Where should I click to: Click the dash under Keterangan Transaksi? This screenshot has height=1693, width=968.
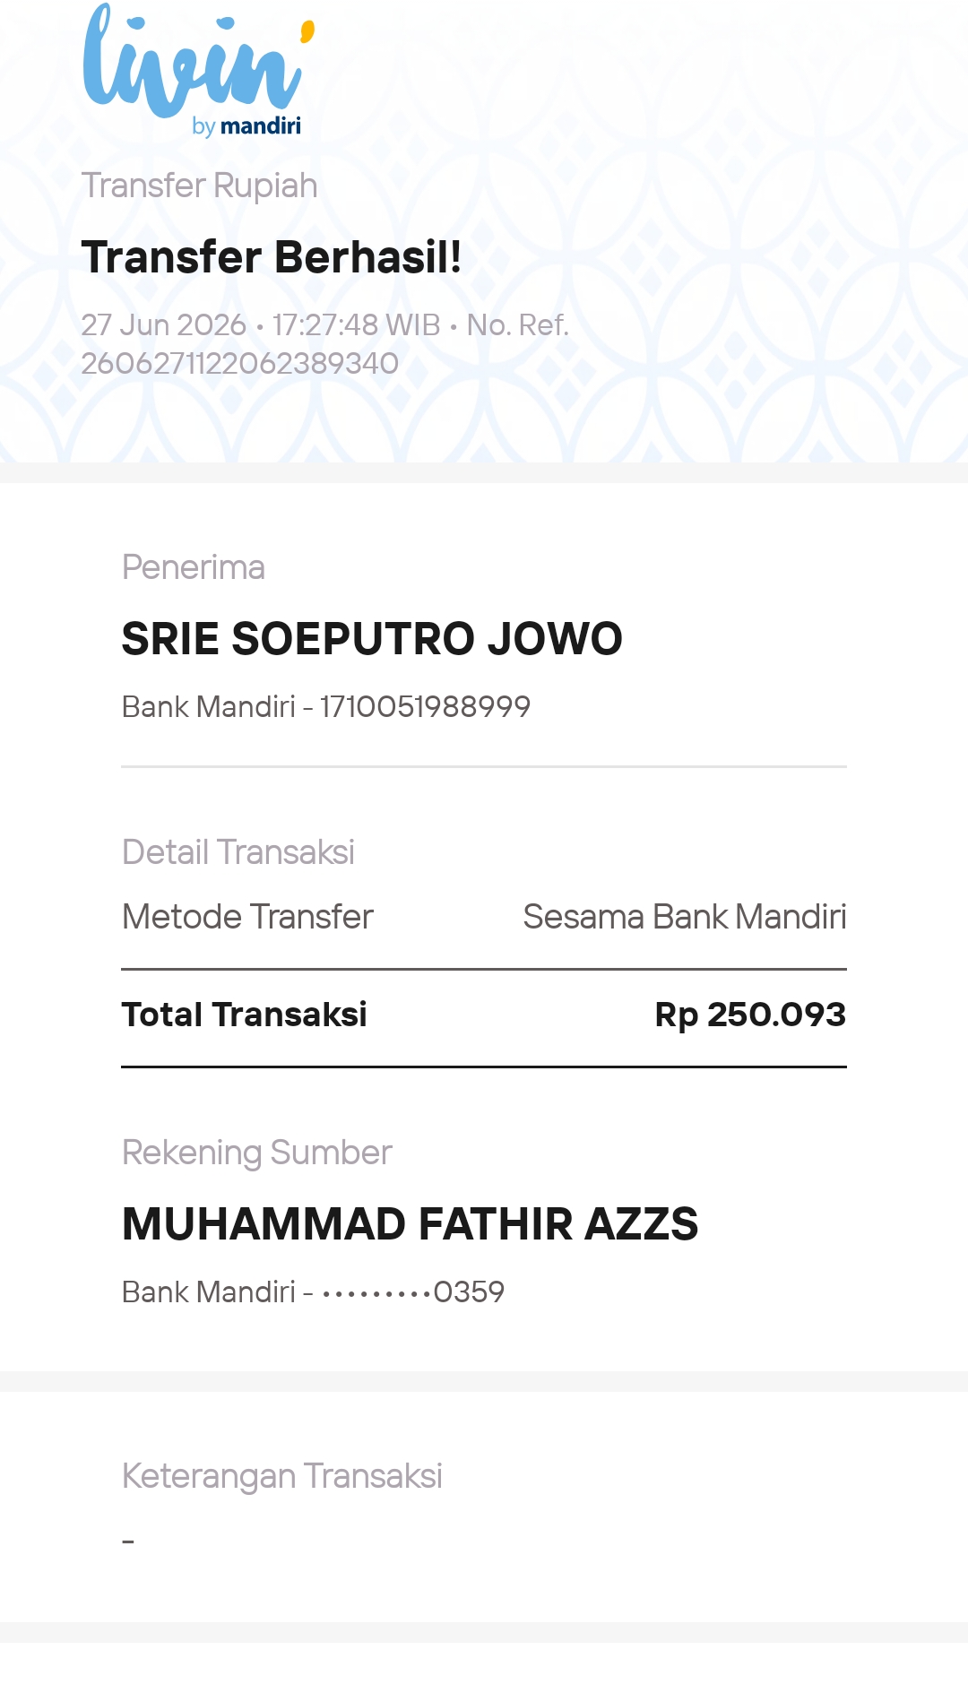(x=128, y=1542)
